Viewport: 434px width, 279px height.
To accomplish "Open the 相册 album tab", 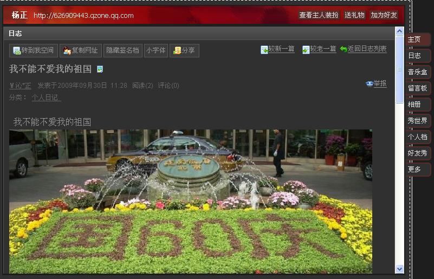I will pos(417,105).
